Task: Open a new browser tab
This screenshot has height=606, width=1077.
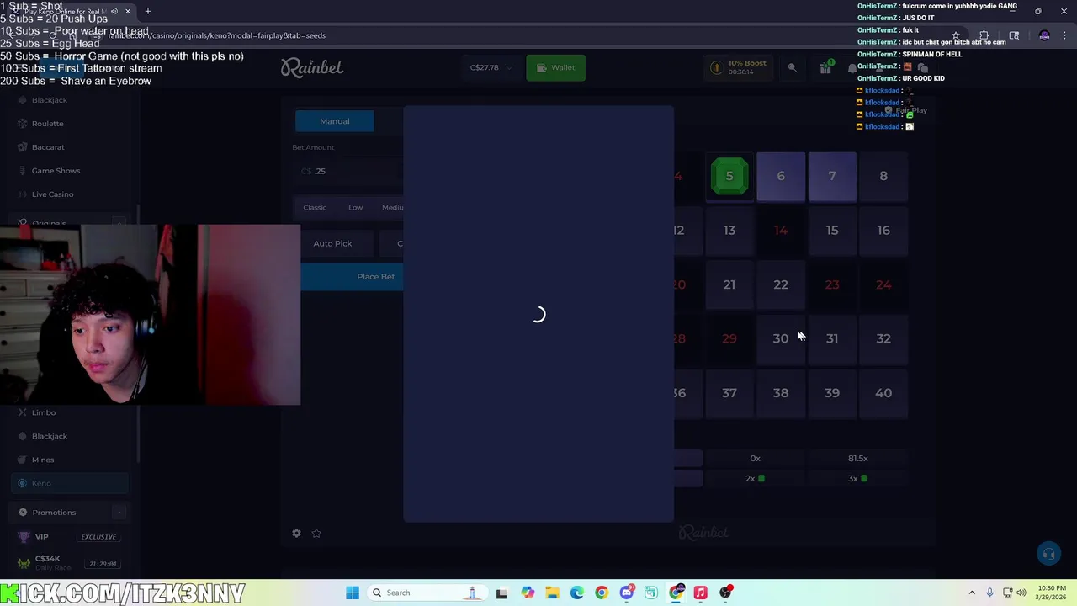Action: (147, 11)
